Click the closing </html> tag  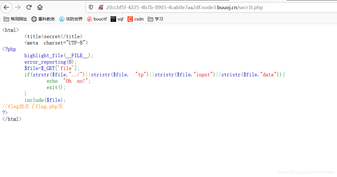(12, 119)
